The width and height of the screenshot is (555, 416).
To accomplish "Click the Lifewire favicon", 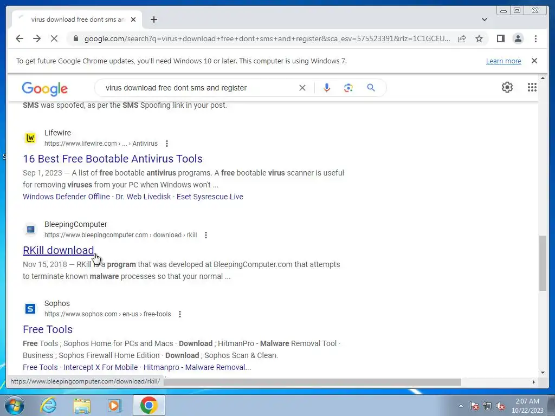I will tap(30, 138).
